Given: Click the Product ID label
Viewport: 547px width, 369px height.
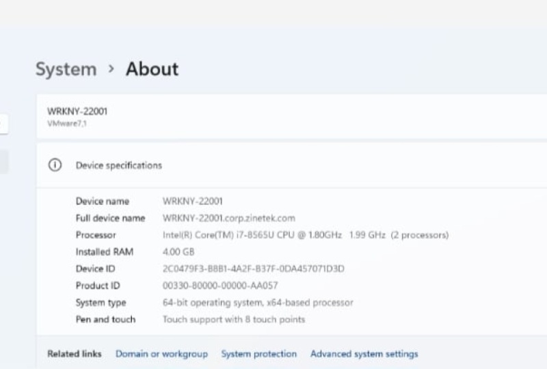Looking at the screenshot, I should coord(98,286).
